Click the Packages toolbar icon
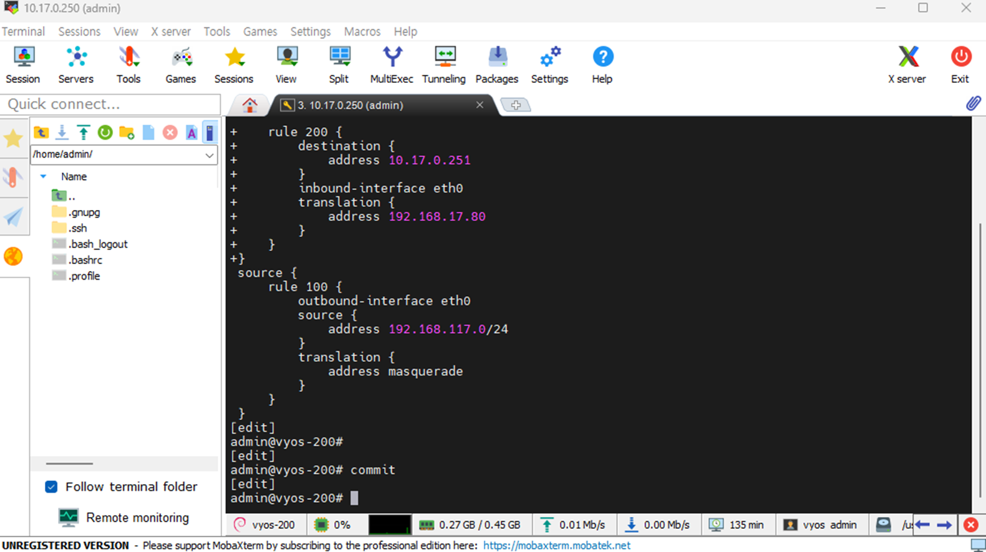986x552 pixels. [x=497, y=65]
